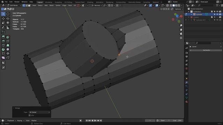Select the Rotate tool
Viewport: 223px width, 125px height.
click(8, 18)
